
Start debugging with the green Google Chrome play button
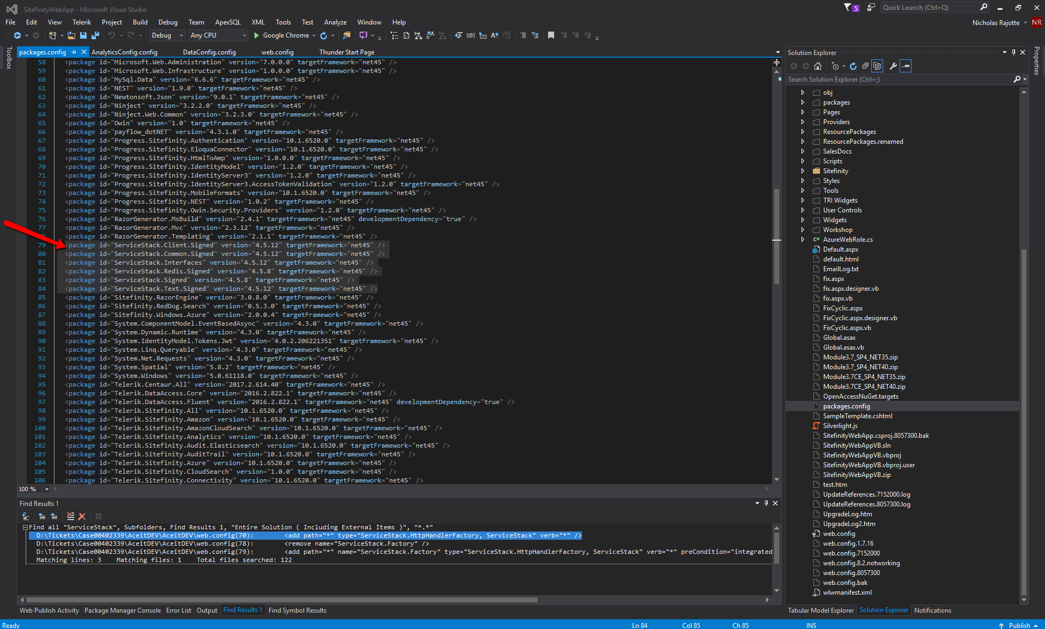click(256, 35)
